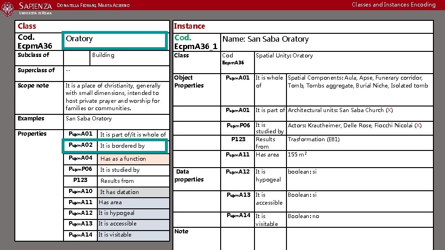Viewport: 445px width, 250px height.
Task: Click the 'Examples' row label
Action: coord(31,119)
